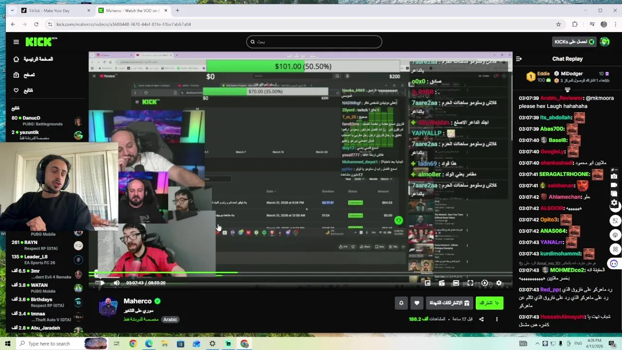Open the 3mr channel in the sidebar
Image resolution: width=622 pixels, height=350 pixels.
coord(47,274)
